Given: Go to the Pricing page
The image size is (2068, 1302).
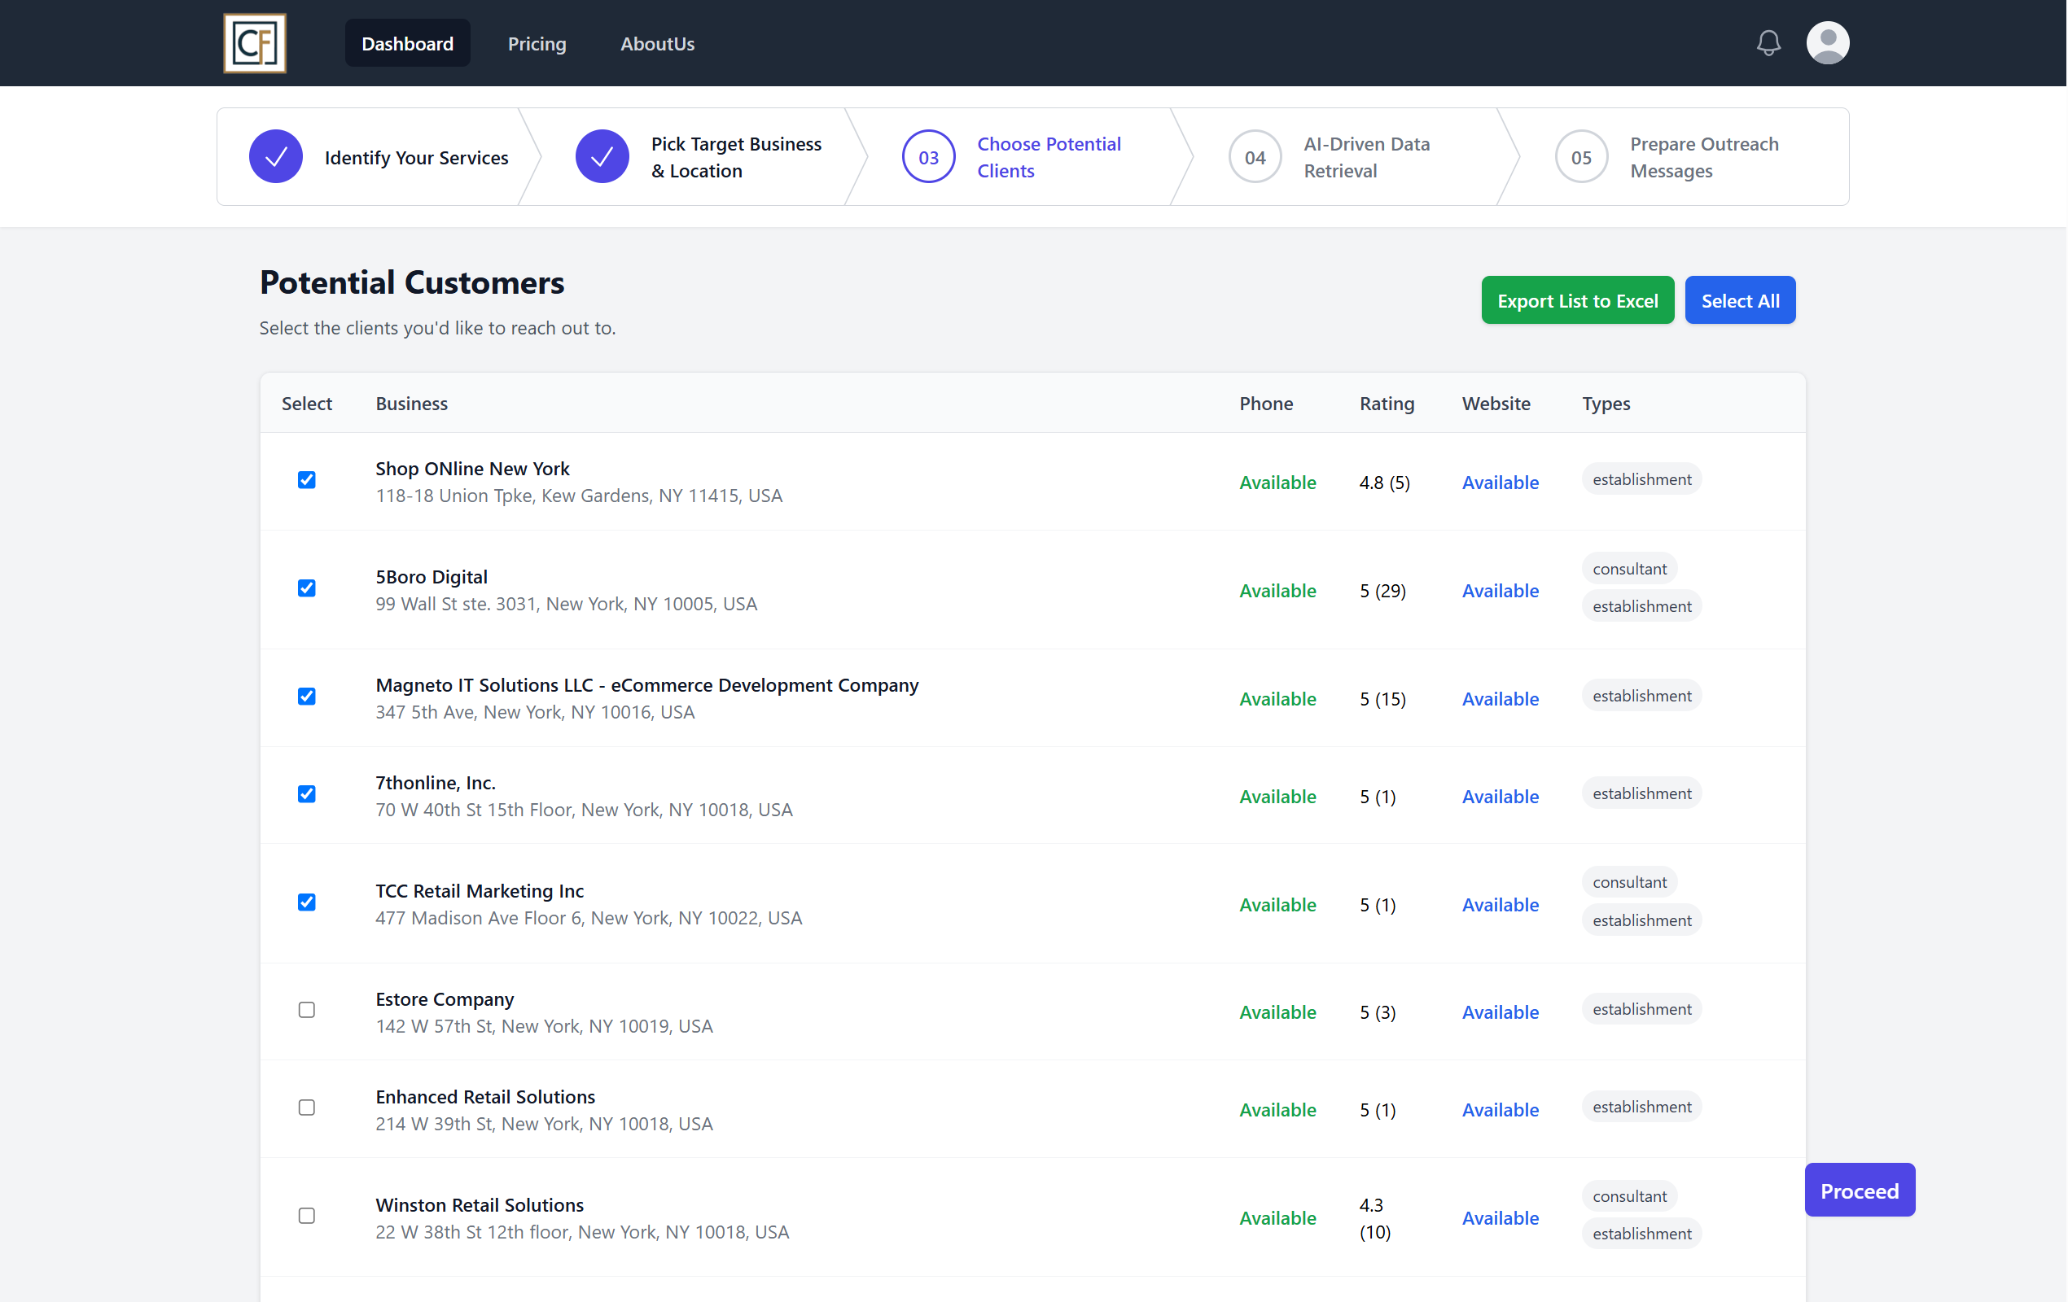Looking at the screenshot, I should point(537,43).
